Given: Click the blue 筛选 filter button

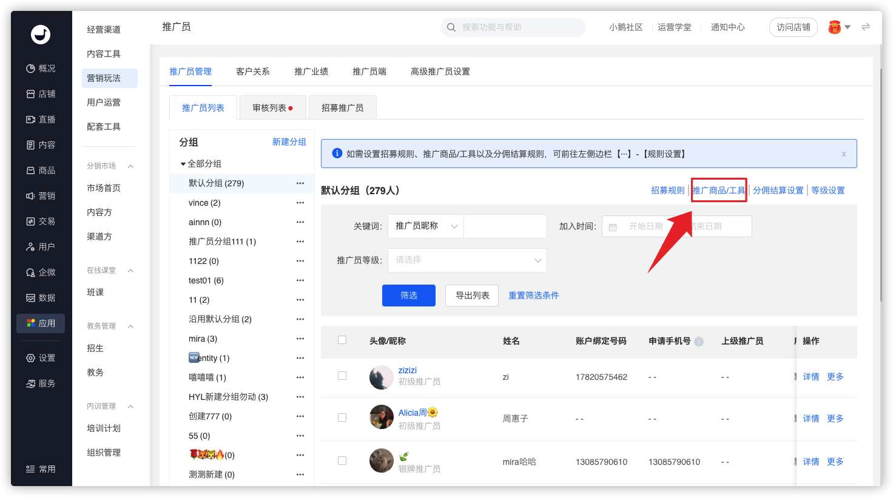Looking at the screenshot, I should (x=409, y=296).
